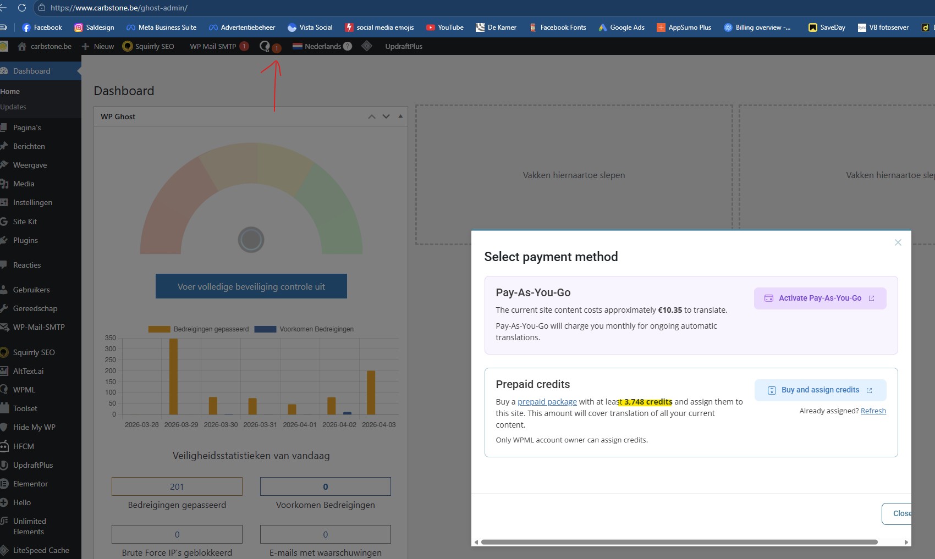Viewport: 935px width, 559px height.
Task: Open the prepaid package link
Action: [x=547, y=402]
